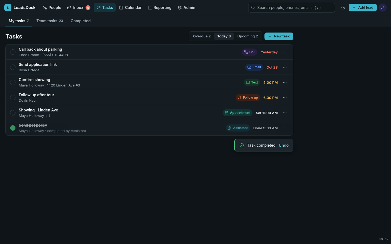The height and width of the screenshot is (244, 391).
Task: Click the Task completed toast message
Action: (261, 145)
